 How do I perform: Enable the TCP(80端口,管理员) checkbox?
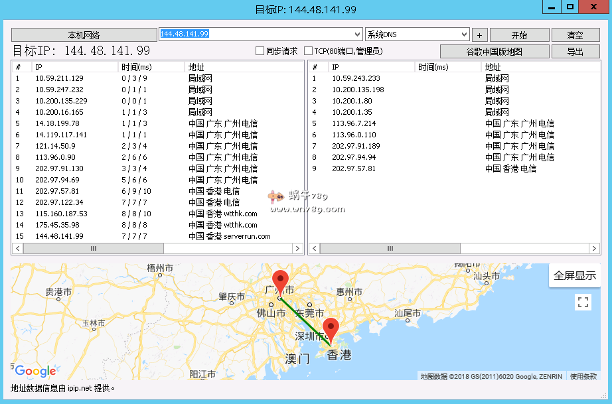click(x=308, y=51)
